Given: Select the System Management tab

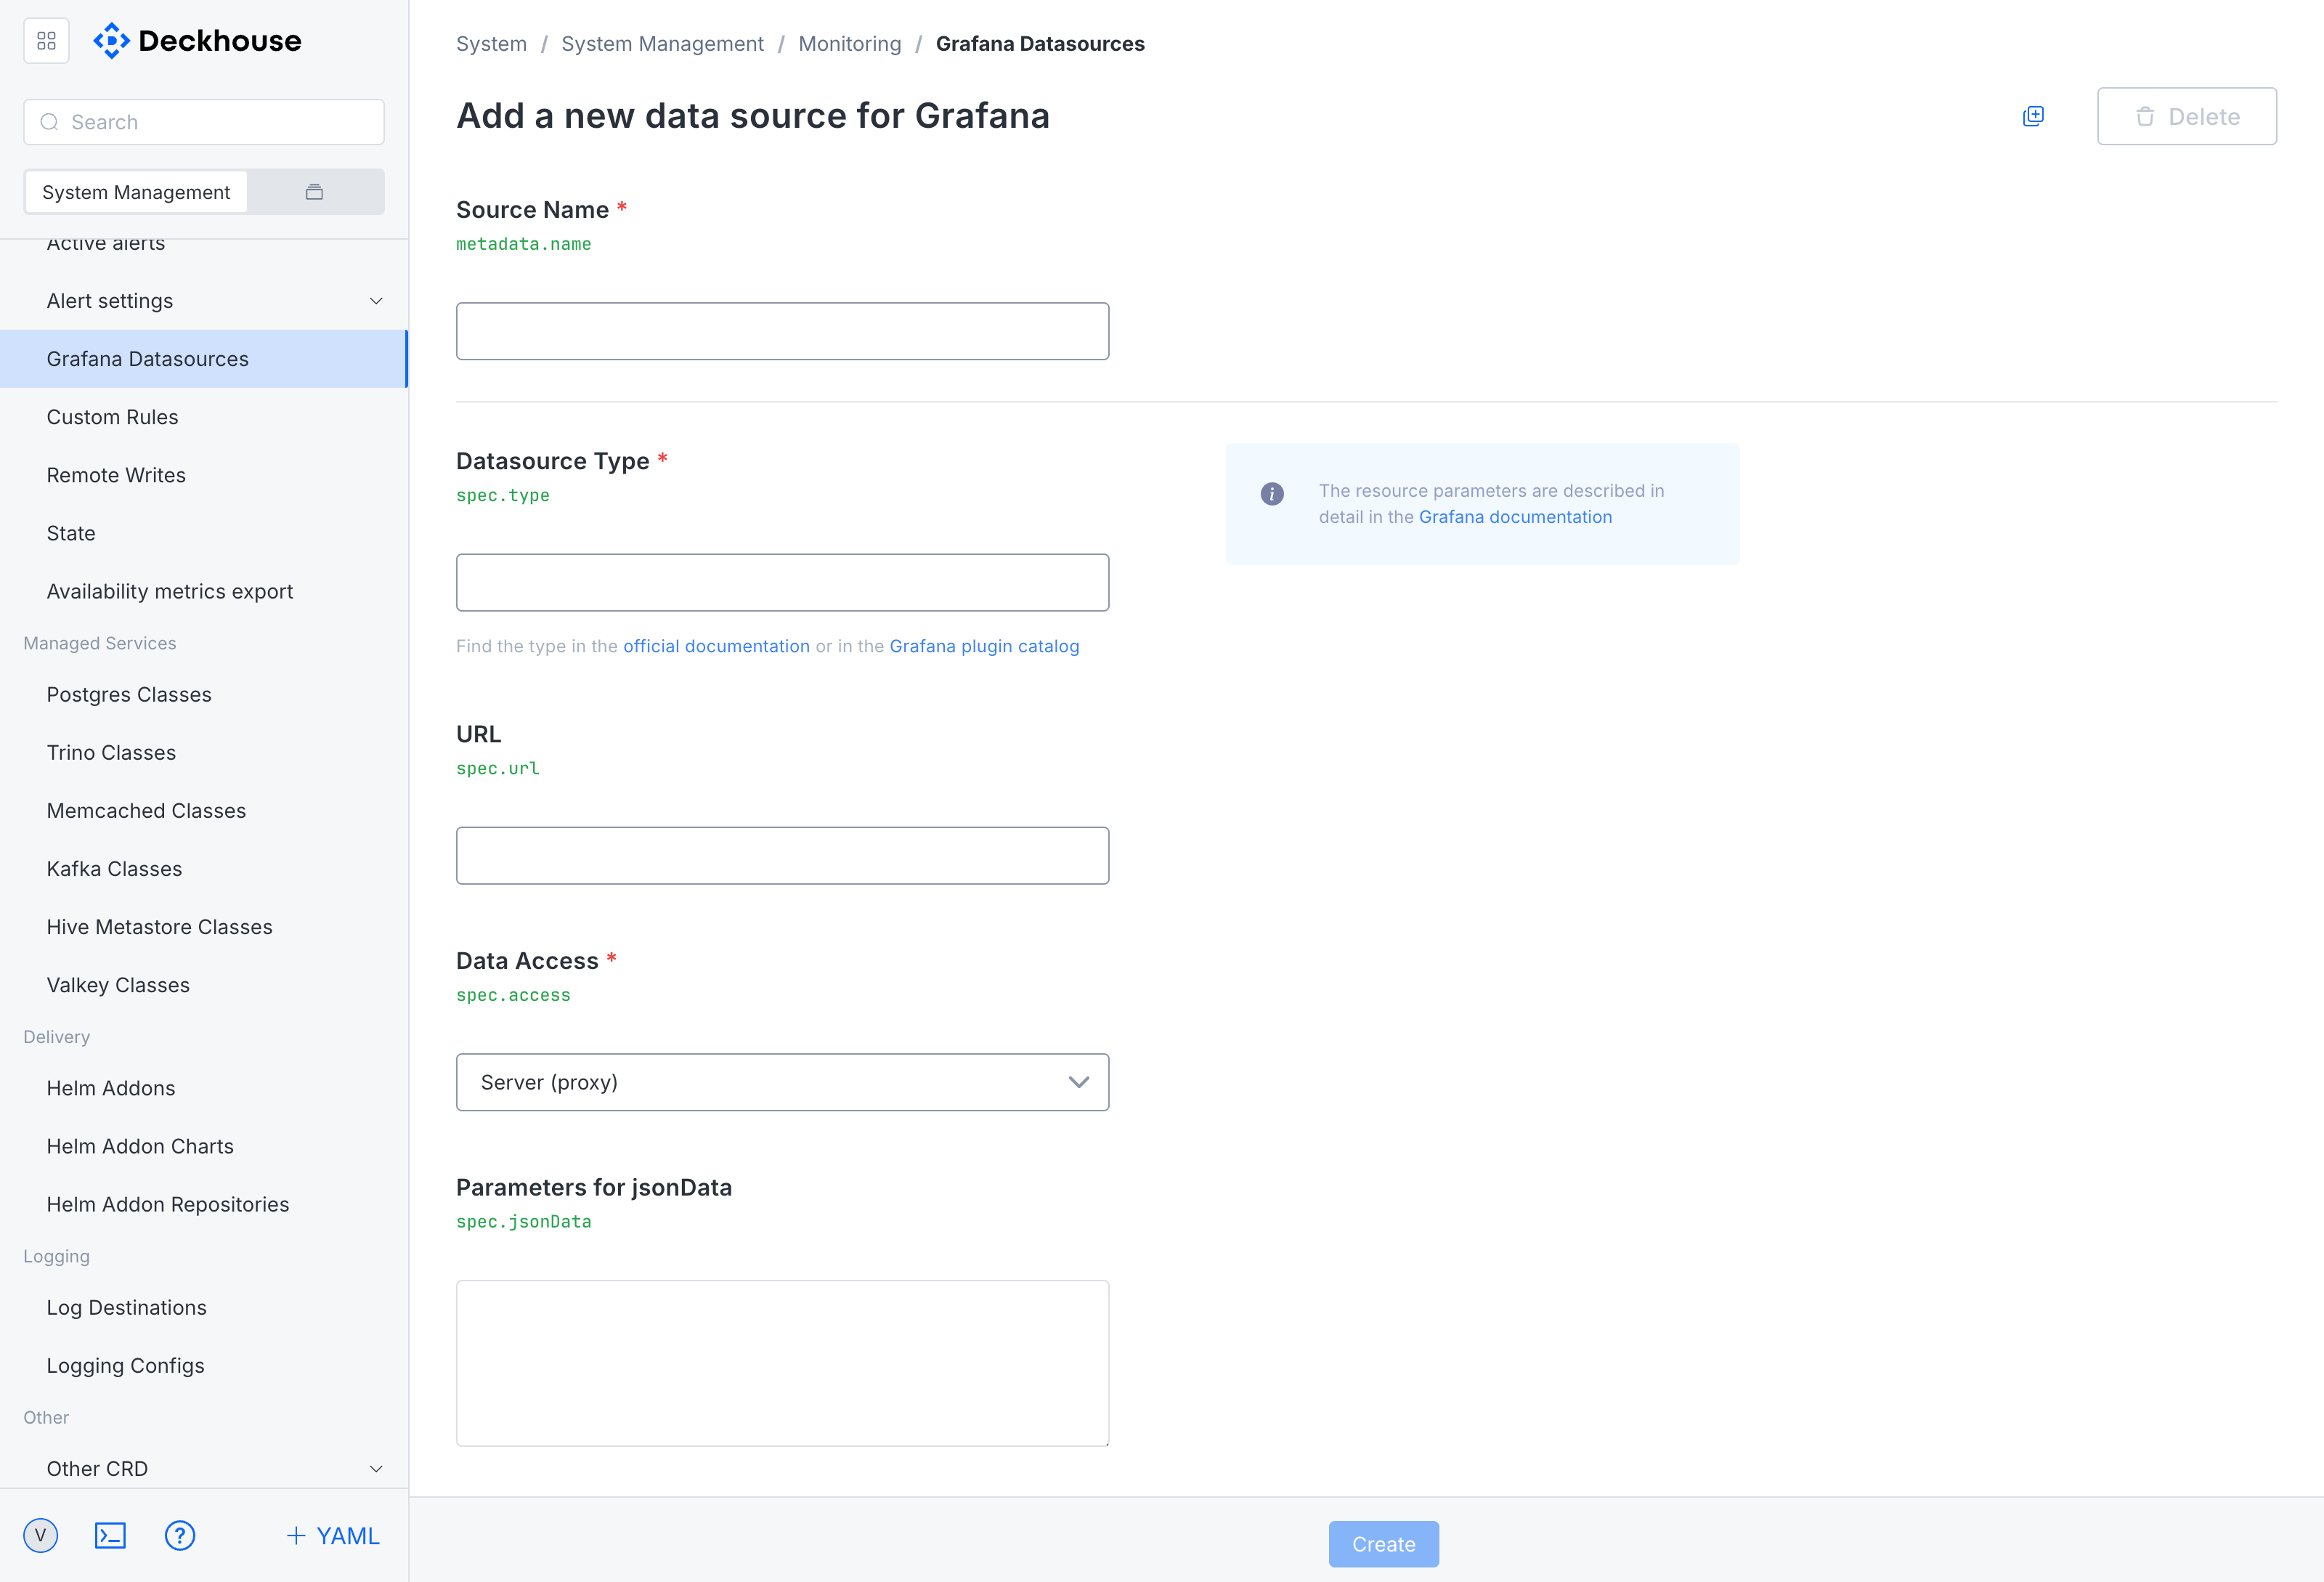Looking at the screenshot, I should click(136, 191).
